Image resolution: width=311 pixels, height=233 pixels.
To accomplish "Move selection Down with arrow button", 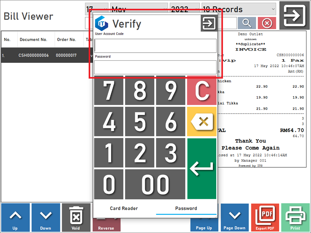I will 46,217.
